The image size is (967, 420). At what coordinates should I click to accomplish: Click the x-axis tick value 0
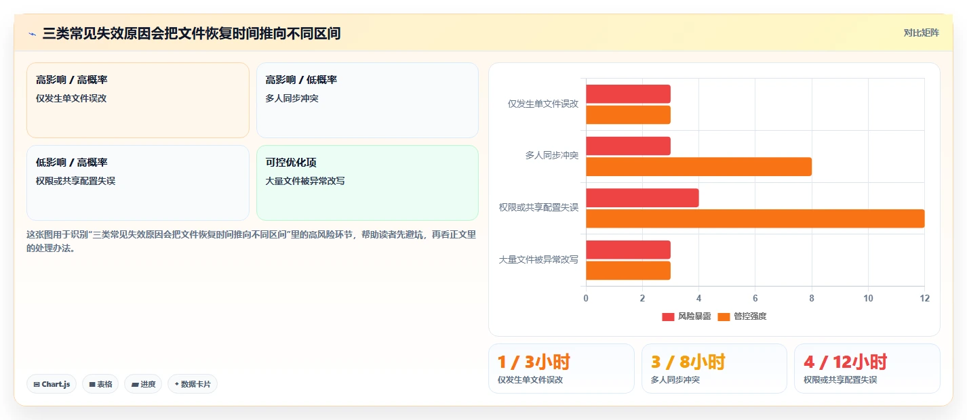(x=586, y=299)
